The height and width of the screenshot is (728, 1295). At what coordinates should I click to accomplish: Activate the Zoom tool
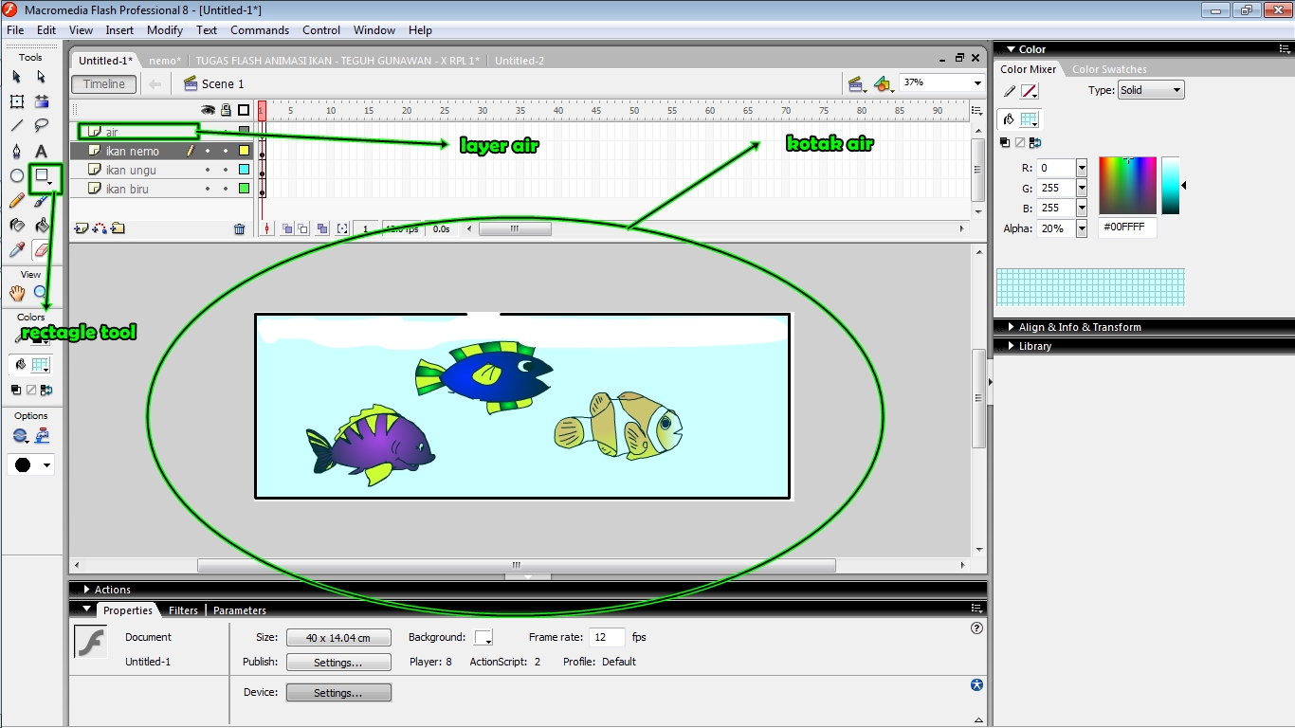pyautogui.click(x=41, y=293)
